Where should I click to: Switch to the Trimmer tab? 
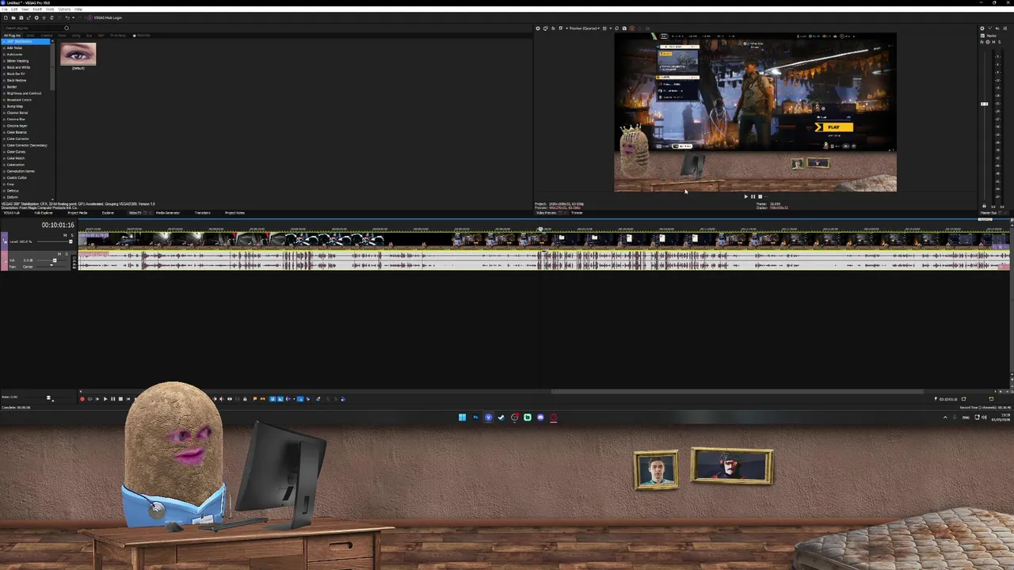[x=577, y=213]
